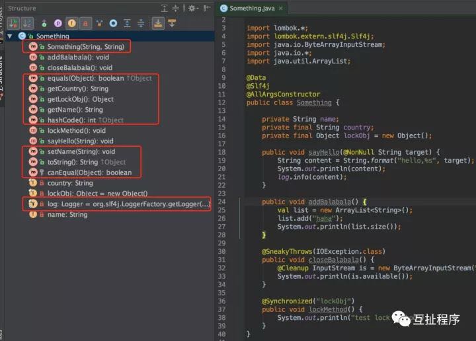
Task: Open Structure panel gear settings menu
Action: (193, 8)
